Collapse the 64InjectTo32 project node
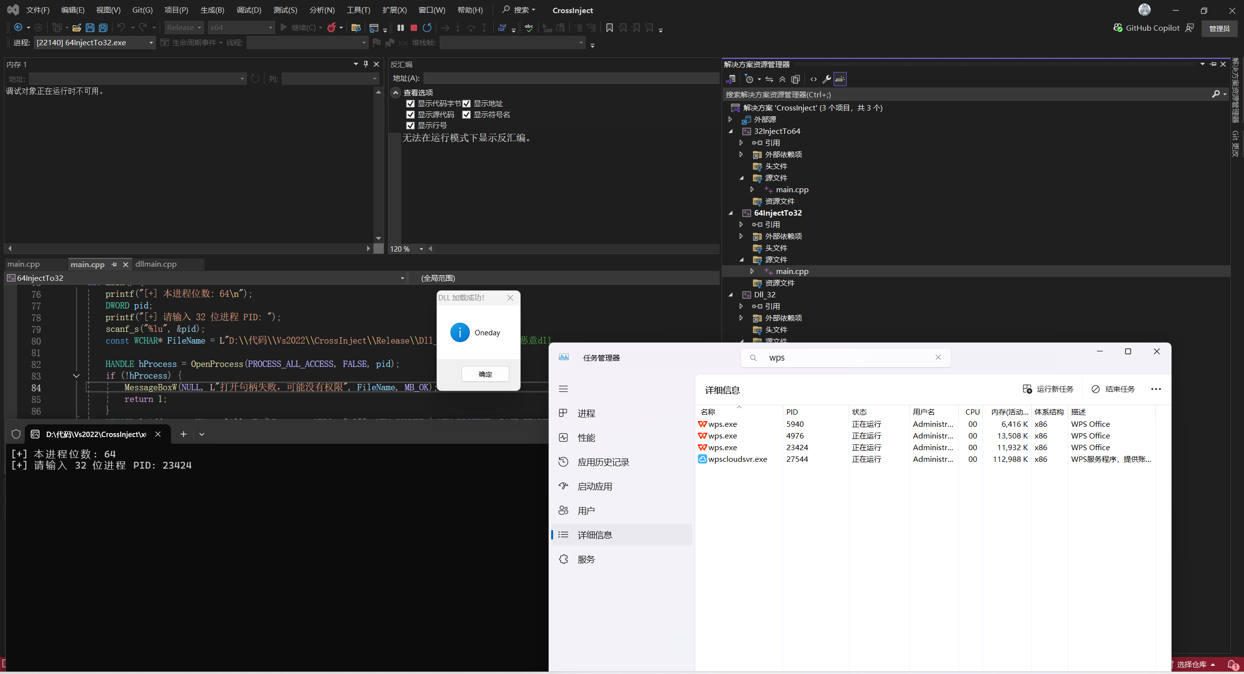The height and width of the screenshot is (674, 1244). point(730,213)
